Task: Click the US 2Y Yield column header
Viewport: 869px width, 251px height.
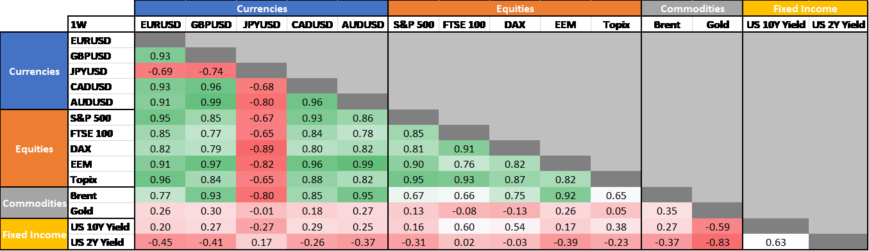Action: coord(838,25)
